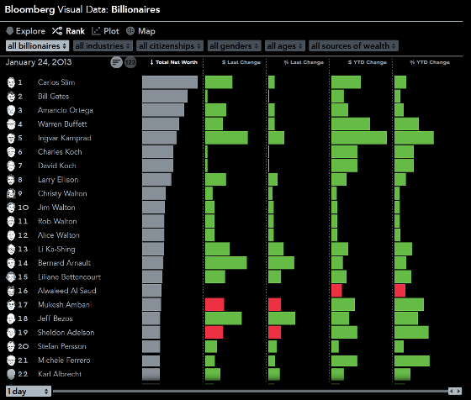The image size is (471, 400).
Task: Open the all sources of wealth dropdown
Action: pos(353,46)
